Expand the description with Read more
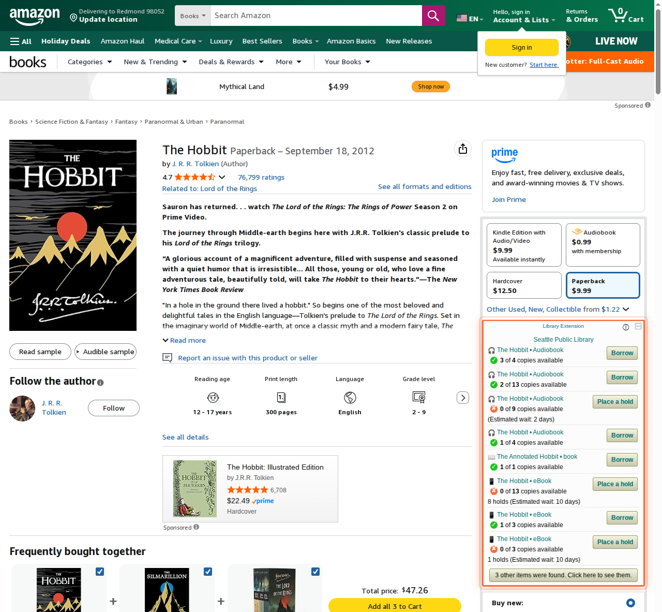This screenshot has height=612, width=662. pyautogui.click(x=184, y=340)
